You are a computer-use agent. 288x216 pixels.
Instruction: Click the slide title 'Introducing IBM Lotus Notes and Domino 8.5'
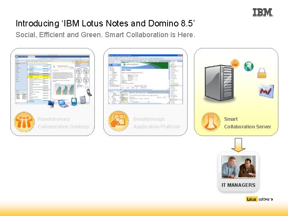105,24
